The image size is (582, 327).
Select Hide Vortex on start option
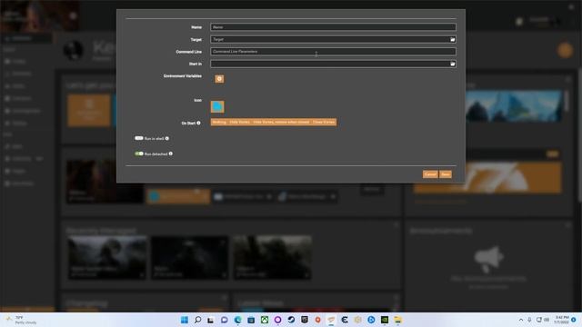(239, 122)
